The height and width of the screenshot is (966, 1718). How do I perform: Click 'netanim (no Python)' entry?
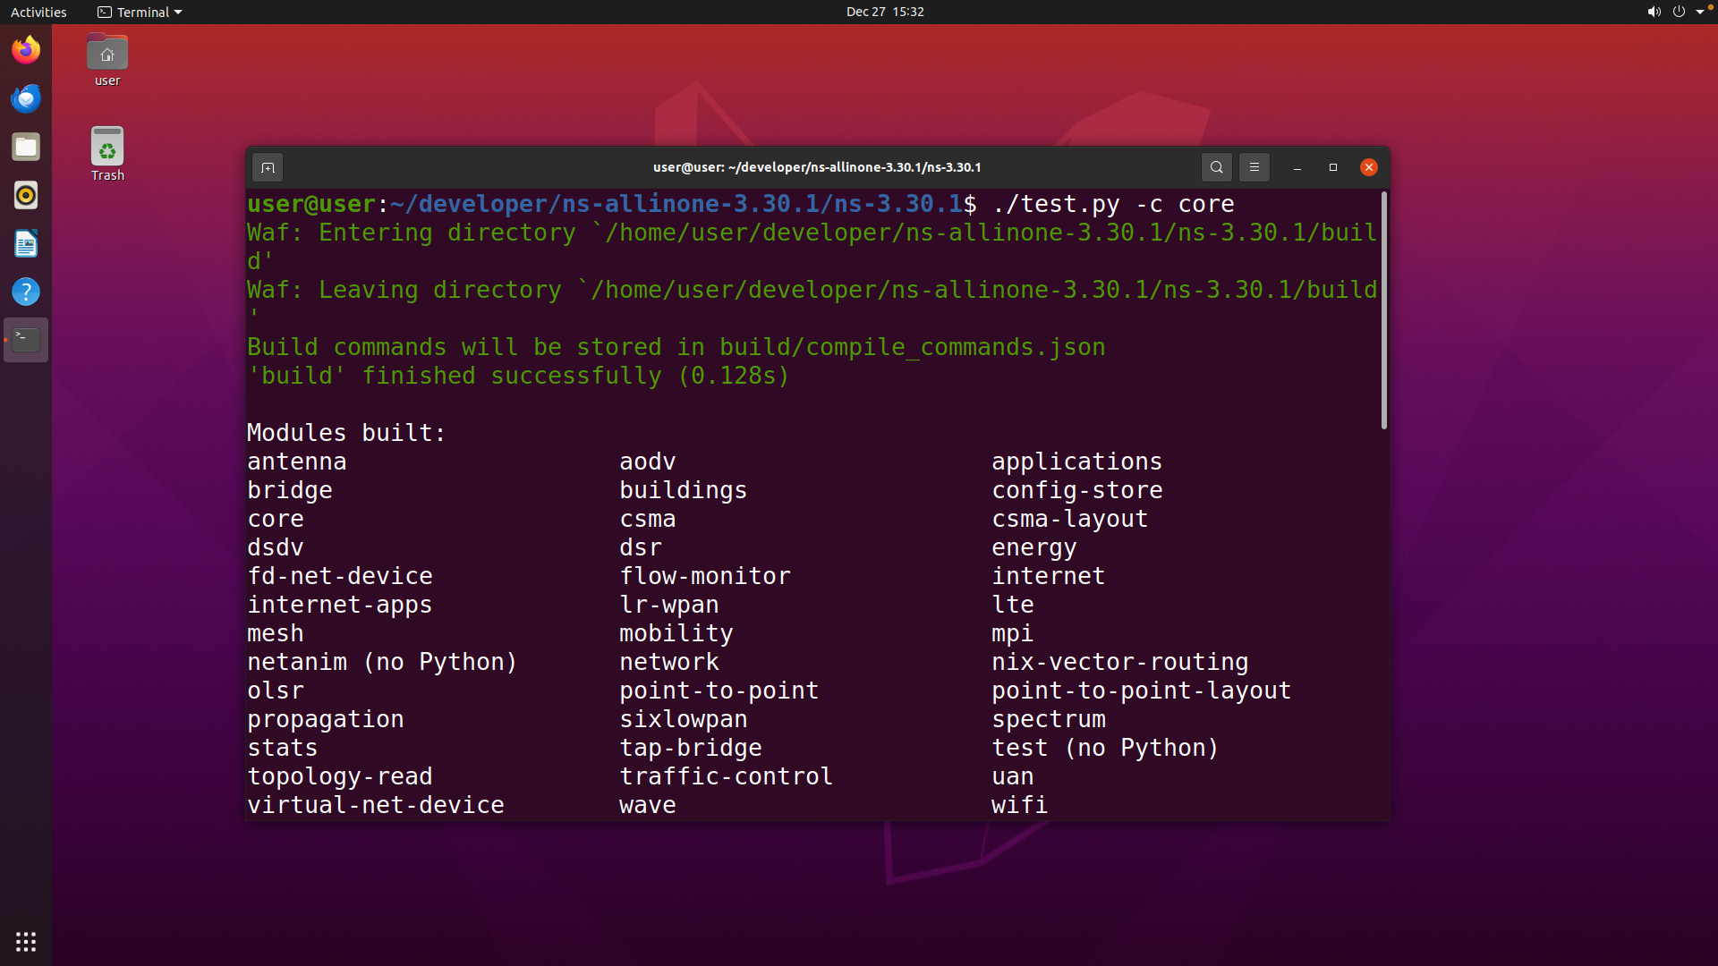point(382,662)
